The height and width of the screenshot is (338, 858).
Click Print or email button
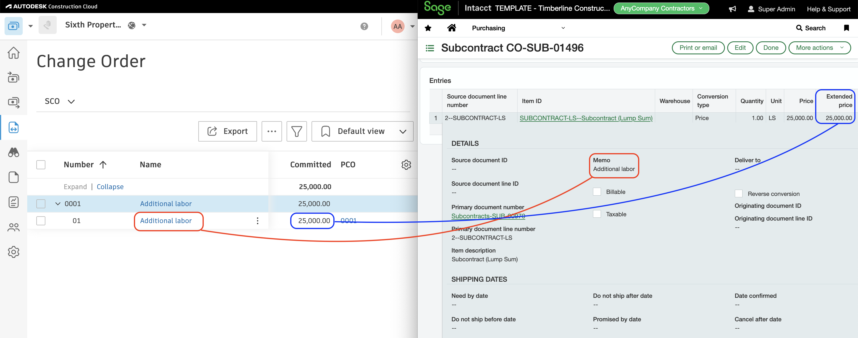pyautogui.click(x=698, y=48)
